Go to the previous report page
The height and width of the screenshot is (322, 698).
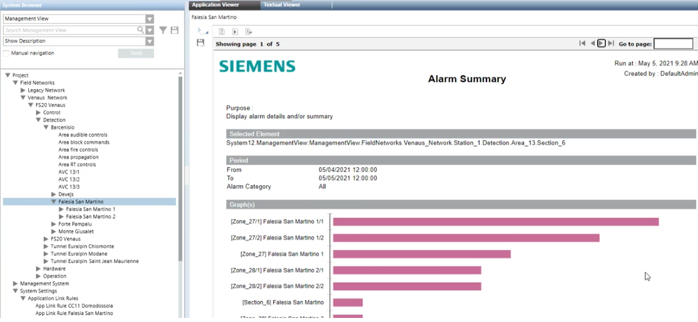tap(592, 43)
